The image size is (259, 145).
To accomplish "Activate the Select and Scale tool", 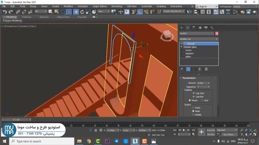I will click(x=88, y=12).
